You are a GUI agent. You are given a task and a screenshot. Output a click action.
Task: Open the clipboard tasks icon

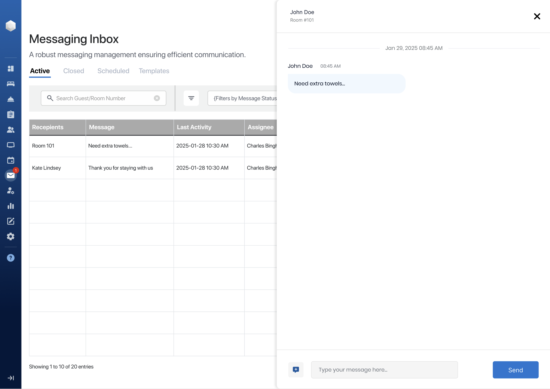tap(11, 115)
